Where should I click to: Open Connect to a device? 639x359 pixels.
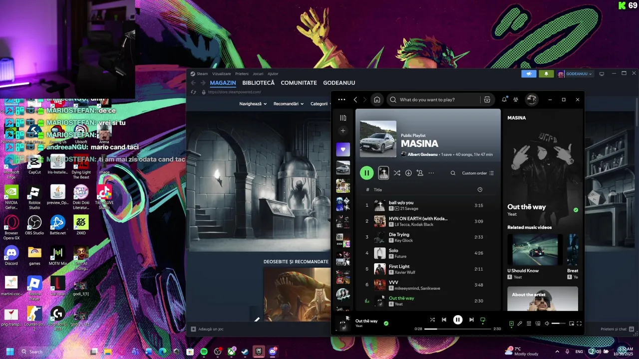point(538,324)
